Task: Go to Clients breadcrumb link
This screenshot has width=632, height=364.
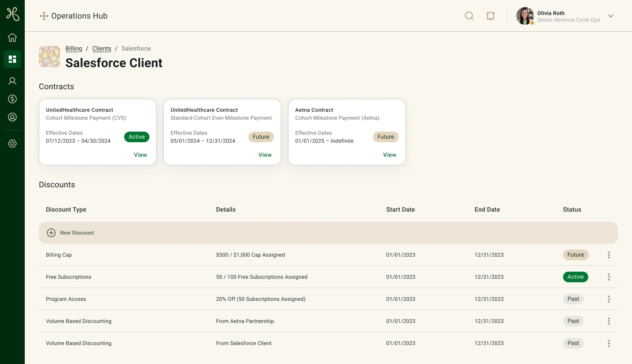Action: click(x=102, y=49)
